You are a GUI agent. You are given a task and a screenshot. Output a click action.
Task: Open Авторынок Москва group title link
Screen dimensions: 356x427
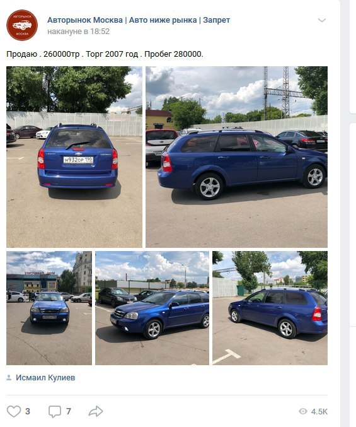pyautogui.click(x=139, y=20)
